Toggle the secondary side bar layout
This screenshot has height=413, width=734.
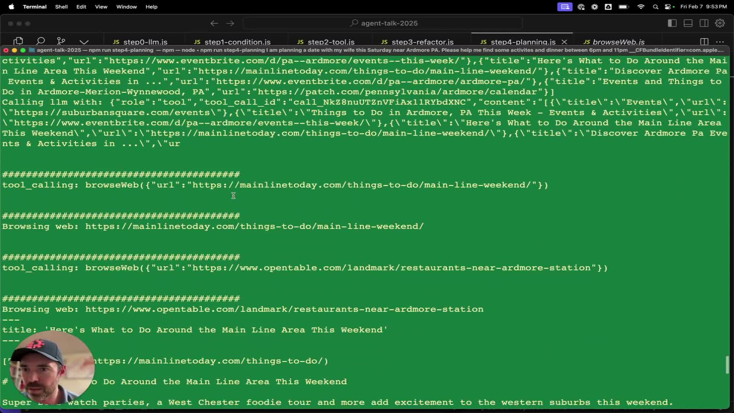(x=704, y=23)
